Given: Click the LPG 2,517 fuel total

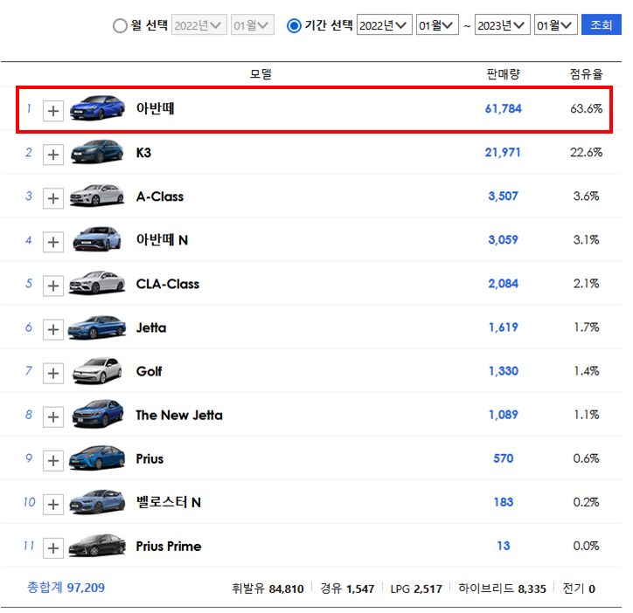Looking at the screenshot, I should (416, 589).
